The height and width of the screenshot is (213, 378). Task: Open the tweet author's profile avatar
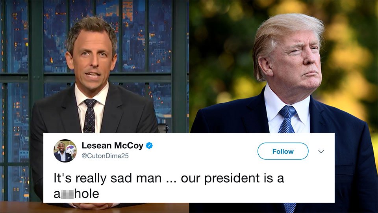[x=65, y=151]
